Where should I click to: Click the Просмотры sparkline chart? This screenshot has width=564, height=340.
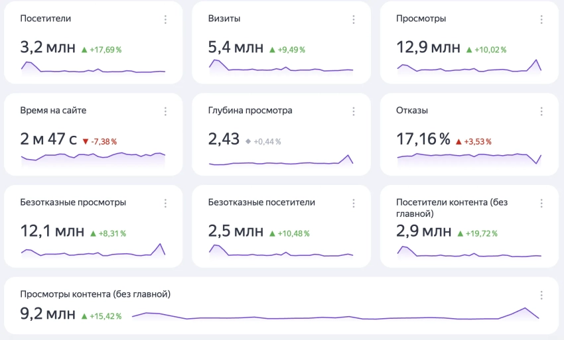point(469,67)
